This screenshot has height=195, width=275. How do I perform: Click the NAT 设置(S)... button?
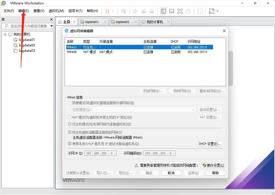click(210, 117)
